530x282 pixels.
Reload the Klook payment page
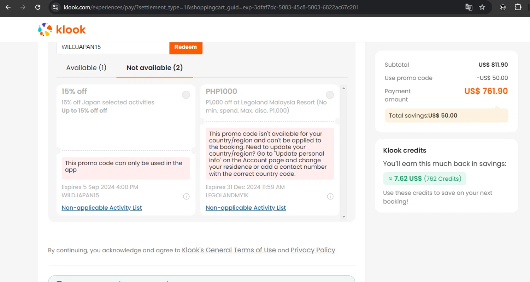[x=38, y=7]
